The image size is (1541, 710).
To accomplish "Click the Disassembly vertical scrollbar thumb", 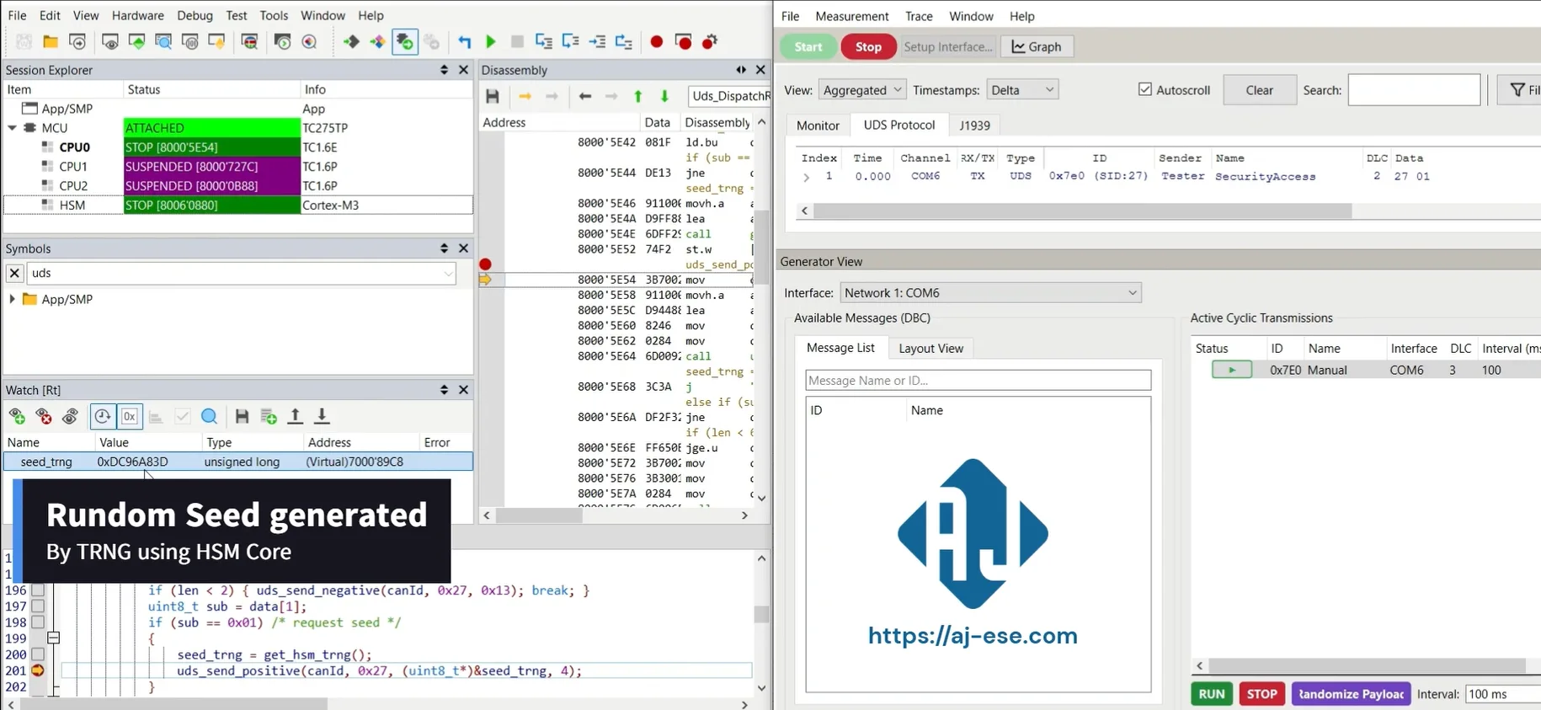I will tap(761, 247).
